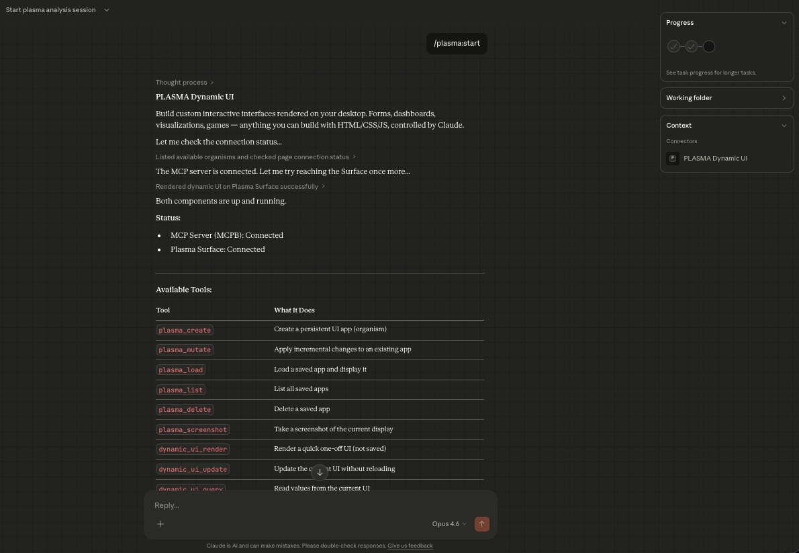Collapse the Context panel
This screenshot has width=799, height=553.
coord(784,125)
